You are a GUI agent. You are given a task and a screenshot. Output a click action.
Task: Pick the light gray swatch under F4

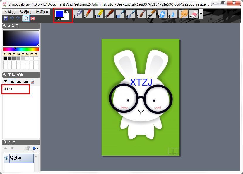pos(18,58)
